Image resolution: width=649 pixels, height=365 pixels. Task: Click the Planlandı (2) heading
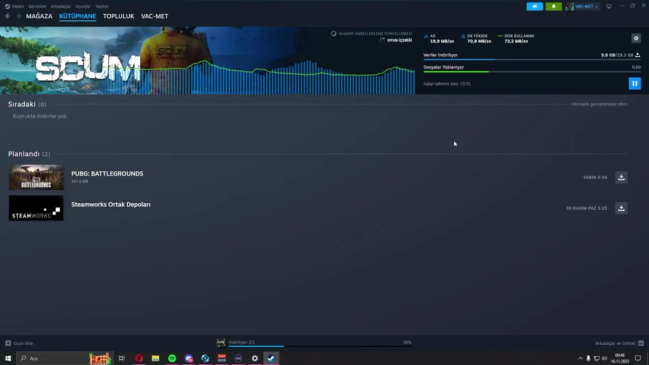tap(29, 154)
